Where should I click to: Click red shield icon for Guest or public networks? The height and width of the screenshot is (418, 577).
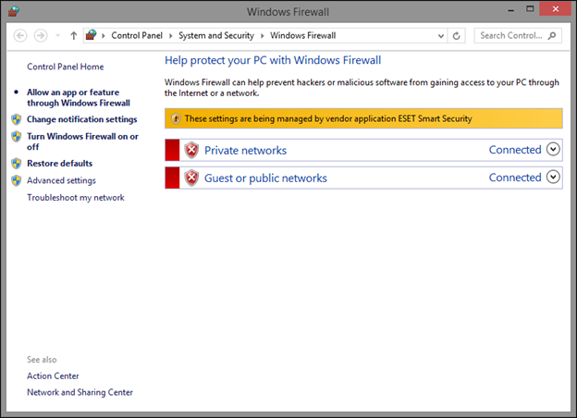click(x=191, y=178)
